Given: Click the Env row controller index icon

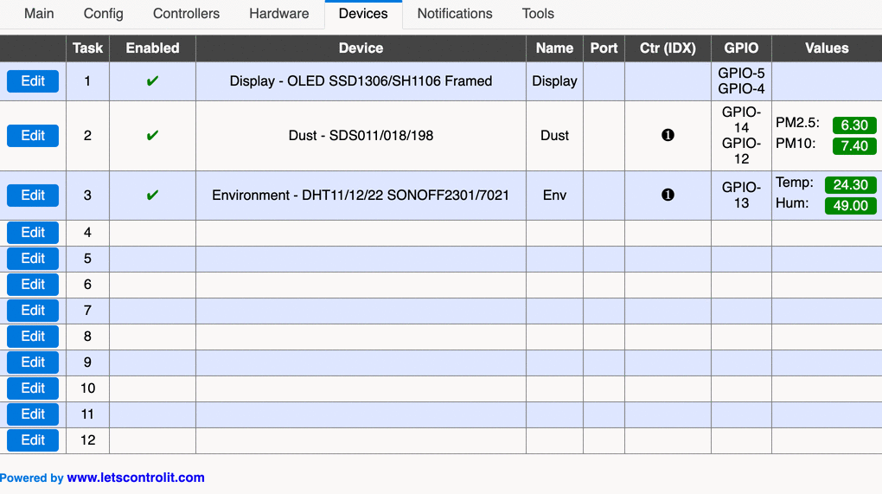Looking at the screenshot, I should (x=668, y=196).
